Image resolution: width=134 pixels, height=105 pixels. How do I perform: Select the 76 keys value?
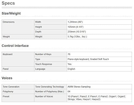click(99, 54)
